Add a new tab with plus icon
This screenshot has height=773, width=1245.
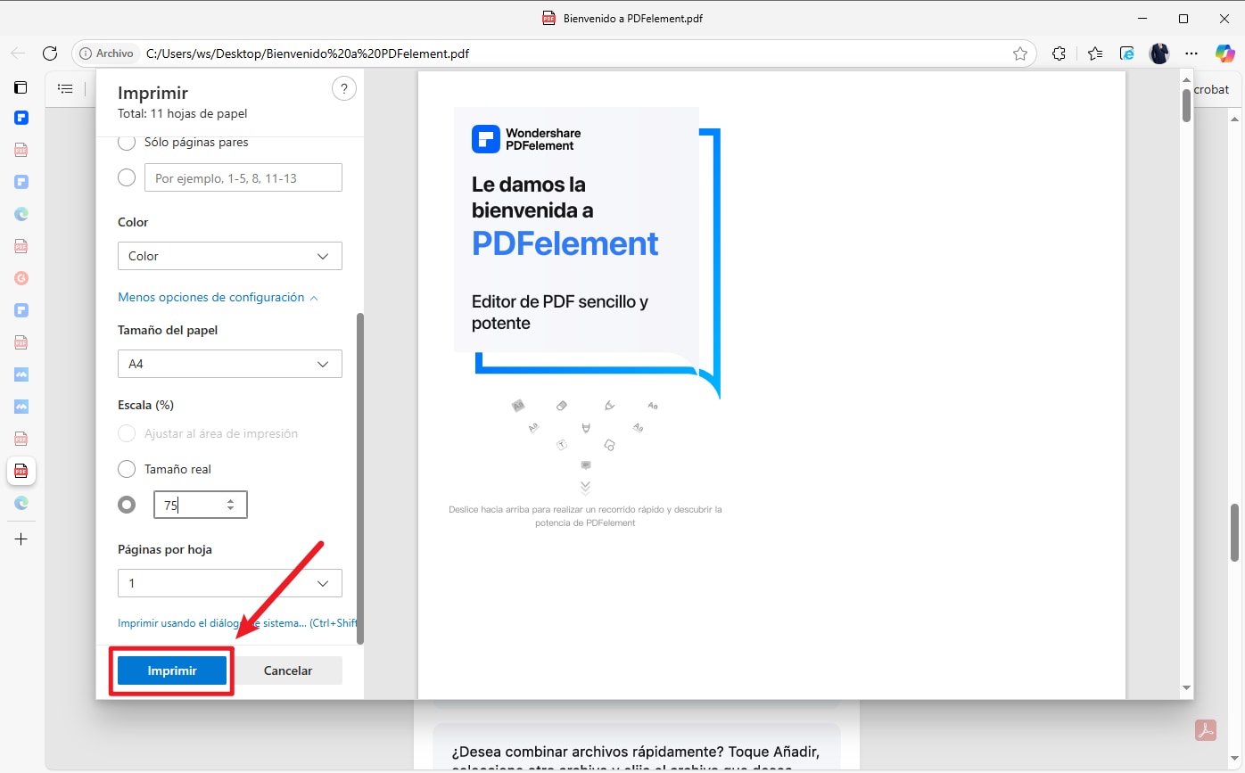coord(21,539)
